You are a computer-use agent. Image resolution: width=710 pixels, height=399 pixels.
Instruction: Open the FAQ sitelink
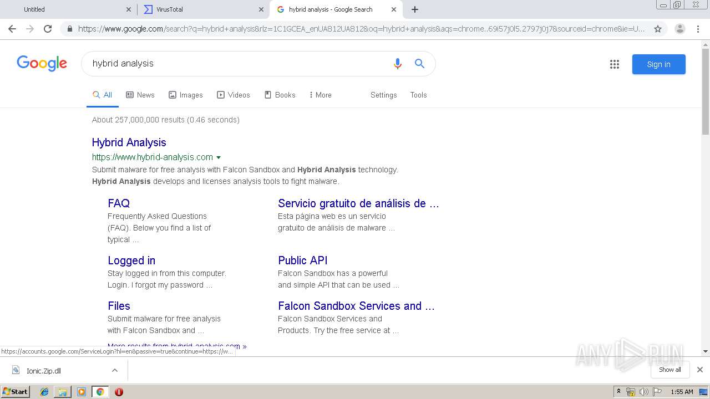[x=119, y=203]
